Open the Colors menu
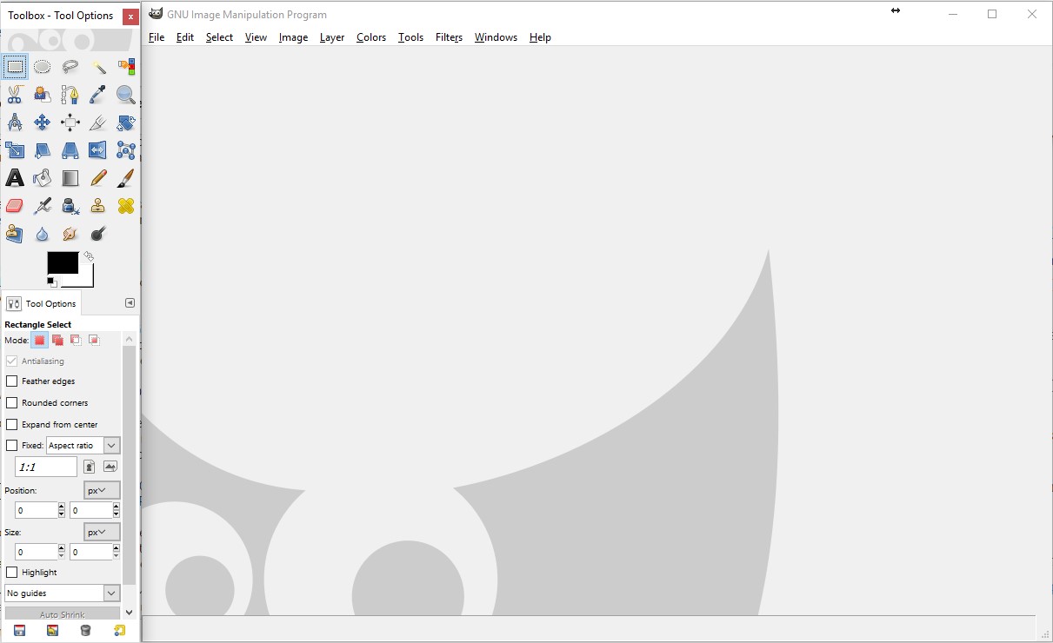This screenshot has height=643, width=1053. [371, 37]
